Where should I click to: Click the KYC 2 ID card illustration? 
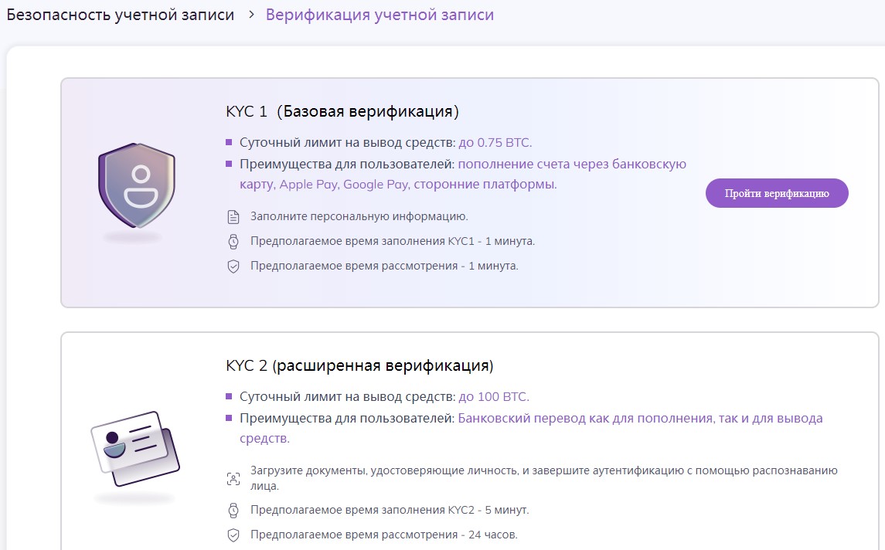pyautogui.click(x=134, y=448)
